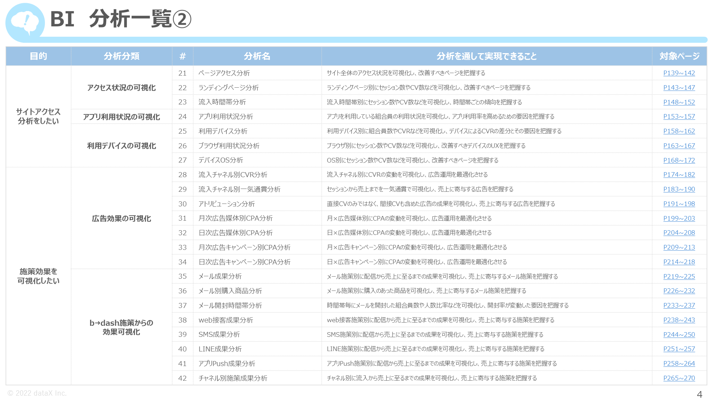Select the 分析分類 column header

(x=122, y=56)
